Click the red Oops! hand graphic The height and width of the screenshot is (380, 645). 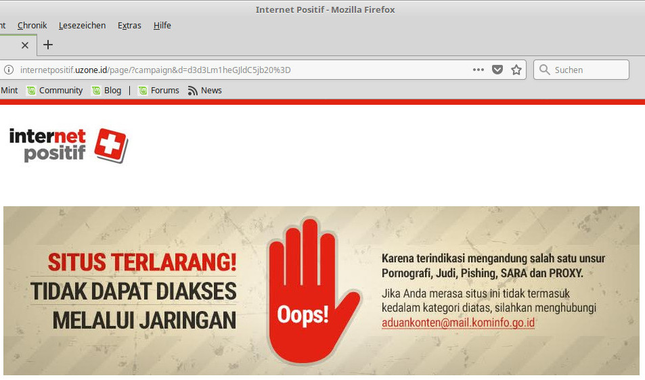tap(313, 291)
